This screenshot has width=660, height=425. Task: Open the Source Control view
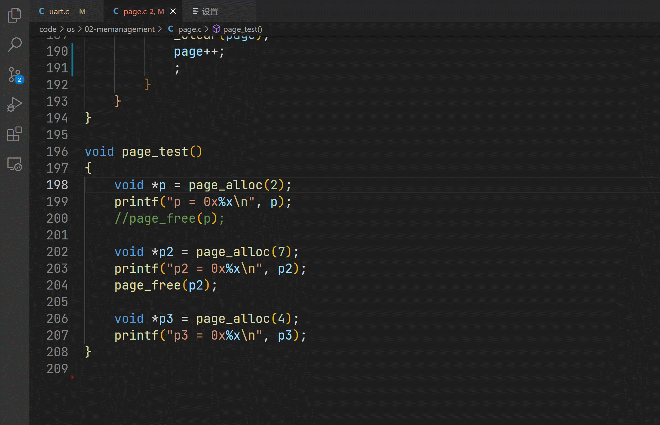tap(14, 74)
